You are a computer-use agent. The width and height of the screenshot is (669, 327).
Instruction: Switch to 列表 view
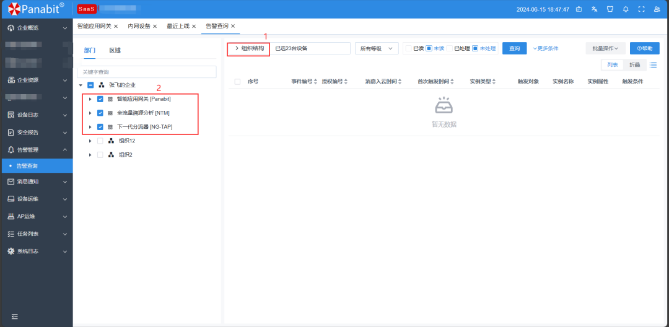pyautogui.click(x=612, y=65)
